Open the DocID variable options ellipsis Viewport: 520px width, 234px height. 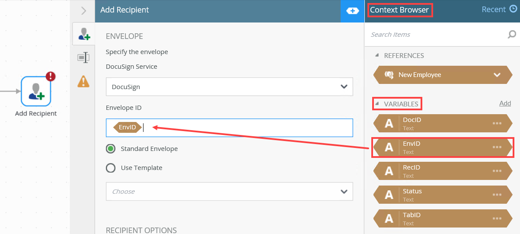click(497, 123)
